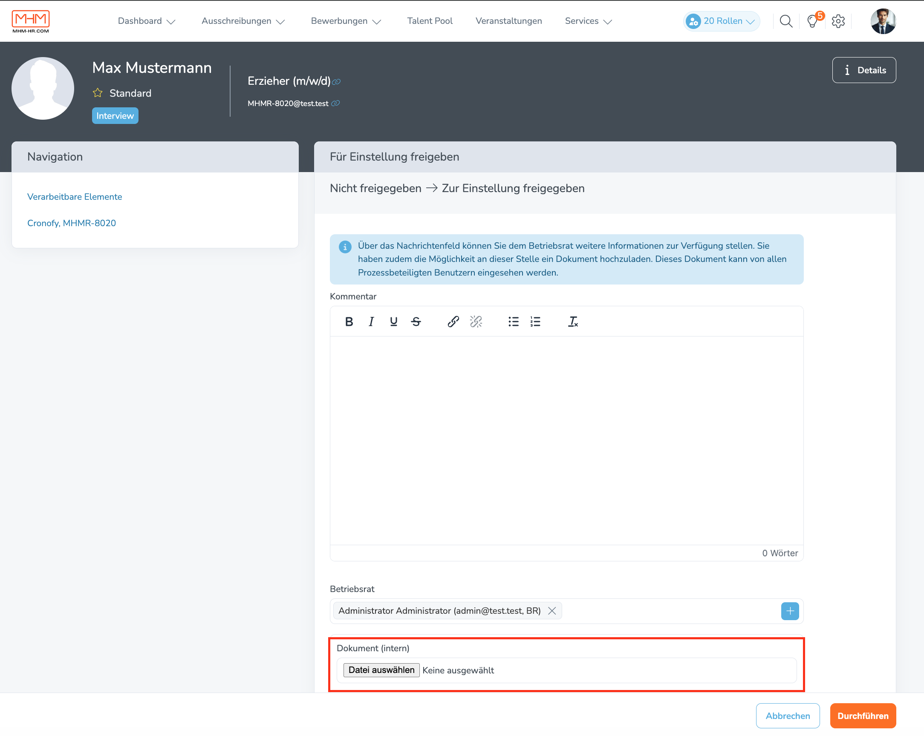924x736 pixels.
Task: Insert a numbered list
Action: (x=535, y=321)
